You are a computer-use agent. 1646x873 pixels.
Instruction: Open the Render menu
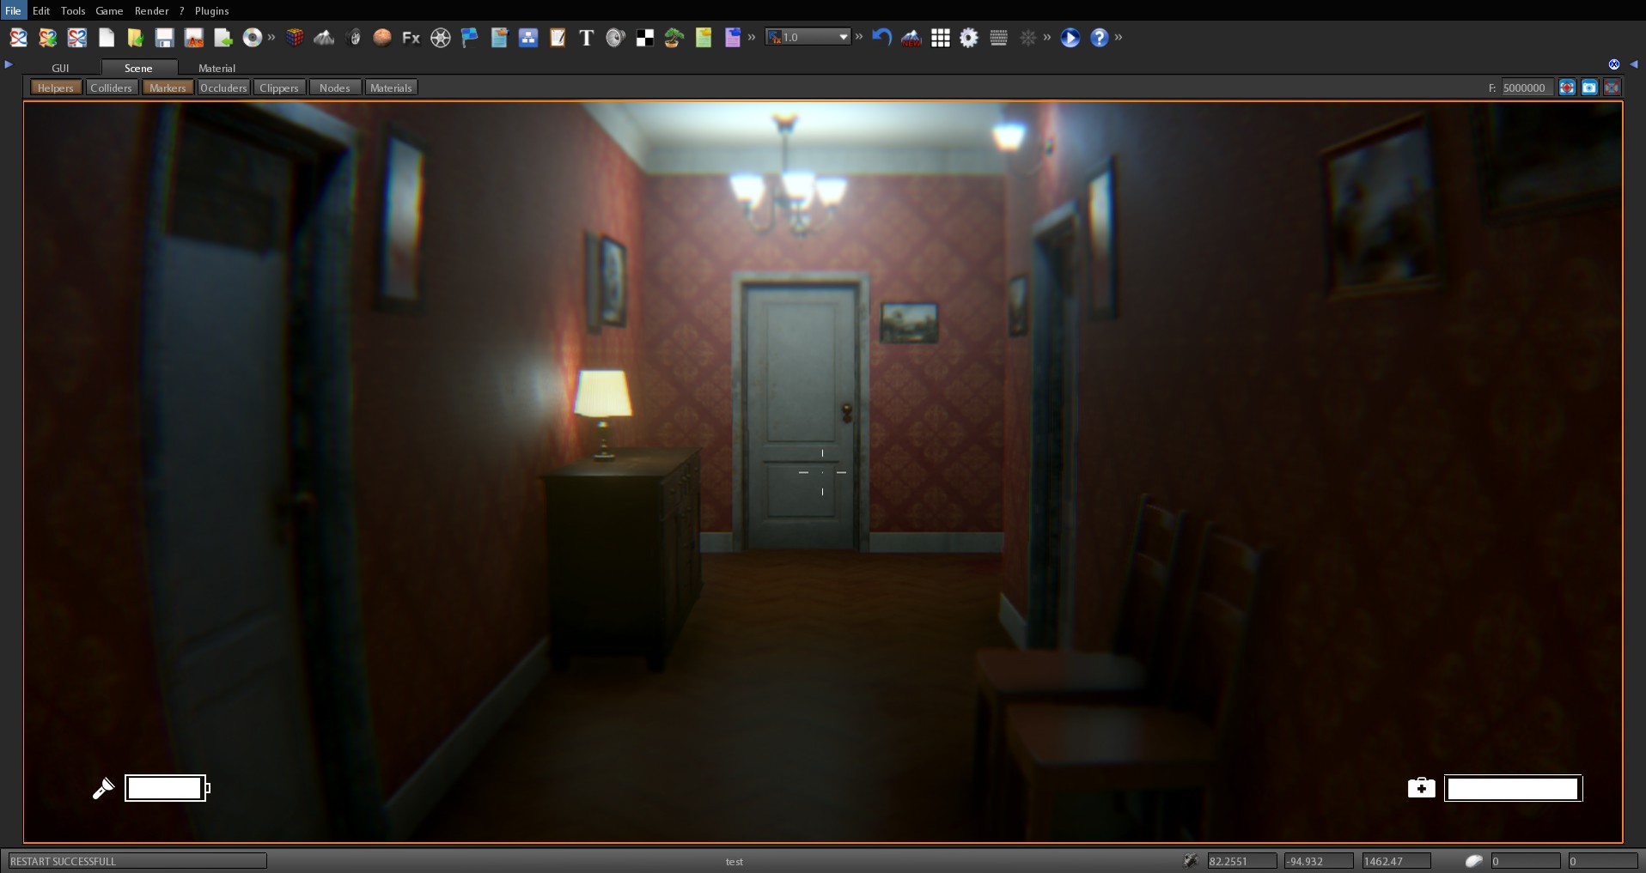point(151,10)
